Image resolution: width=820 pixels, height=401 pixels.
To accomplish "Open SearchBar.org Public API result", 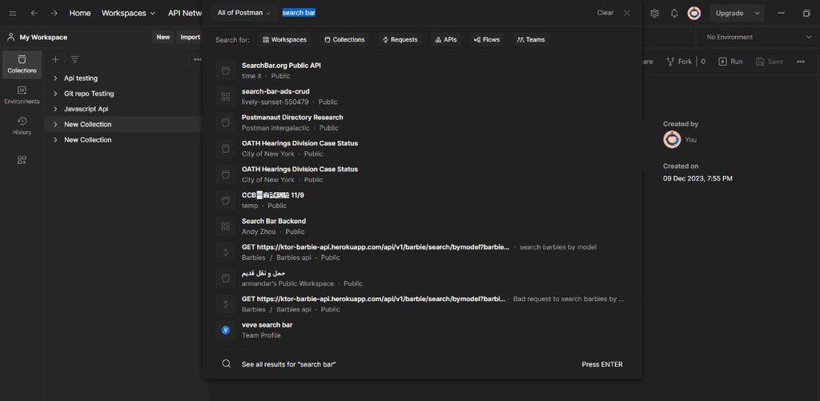I will tap(423, 70).
